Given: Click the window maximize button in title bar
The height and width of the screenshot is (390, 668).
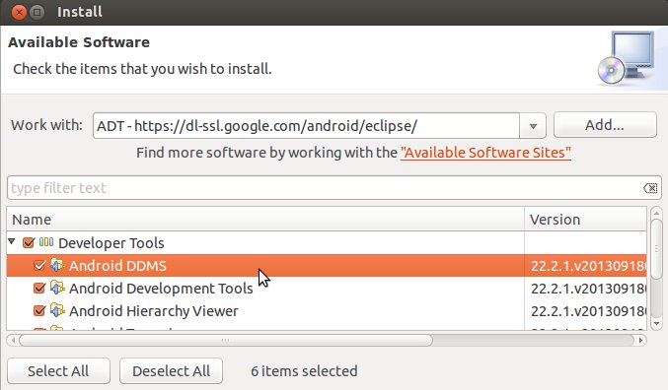Looking at the screenshot, I should tap(37, 13).
